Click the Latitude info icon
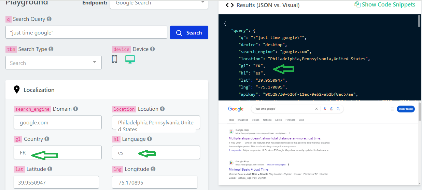 (x=50, y=169)
